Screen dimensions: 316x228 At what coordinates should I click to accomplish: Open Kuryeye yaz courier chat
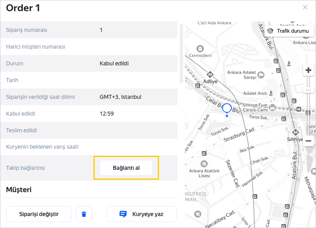[141, 214]
